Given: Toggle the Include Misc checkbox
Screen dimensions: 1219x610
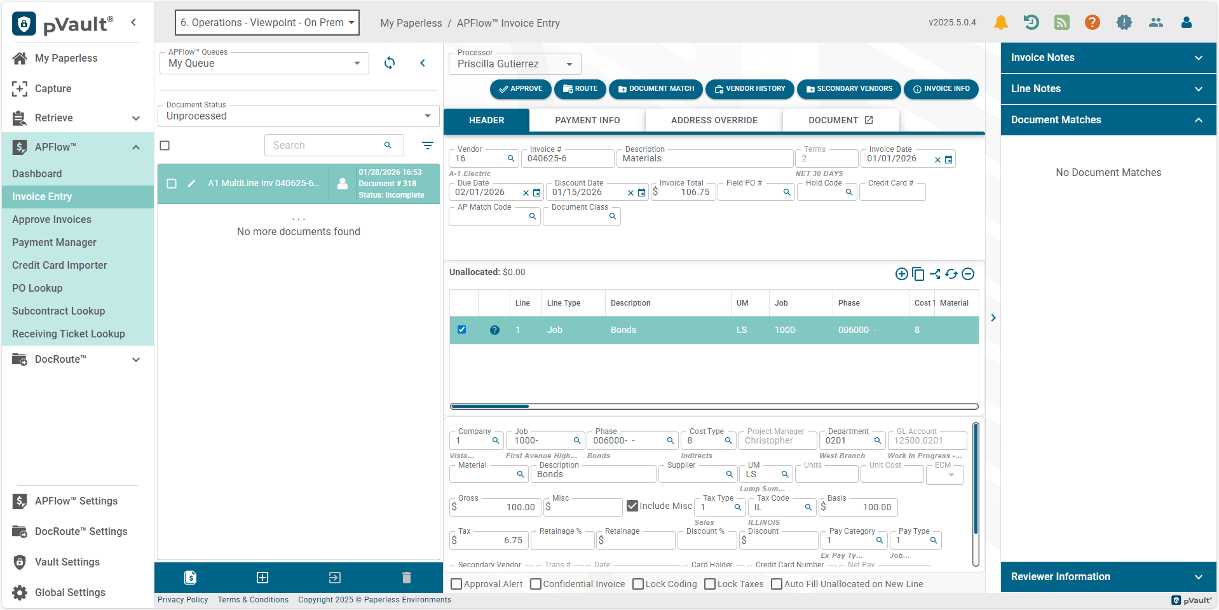Looking at the screenshot, I should pos(632,506).
